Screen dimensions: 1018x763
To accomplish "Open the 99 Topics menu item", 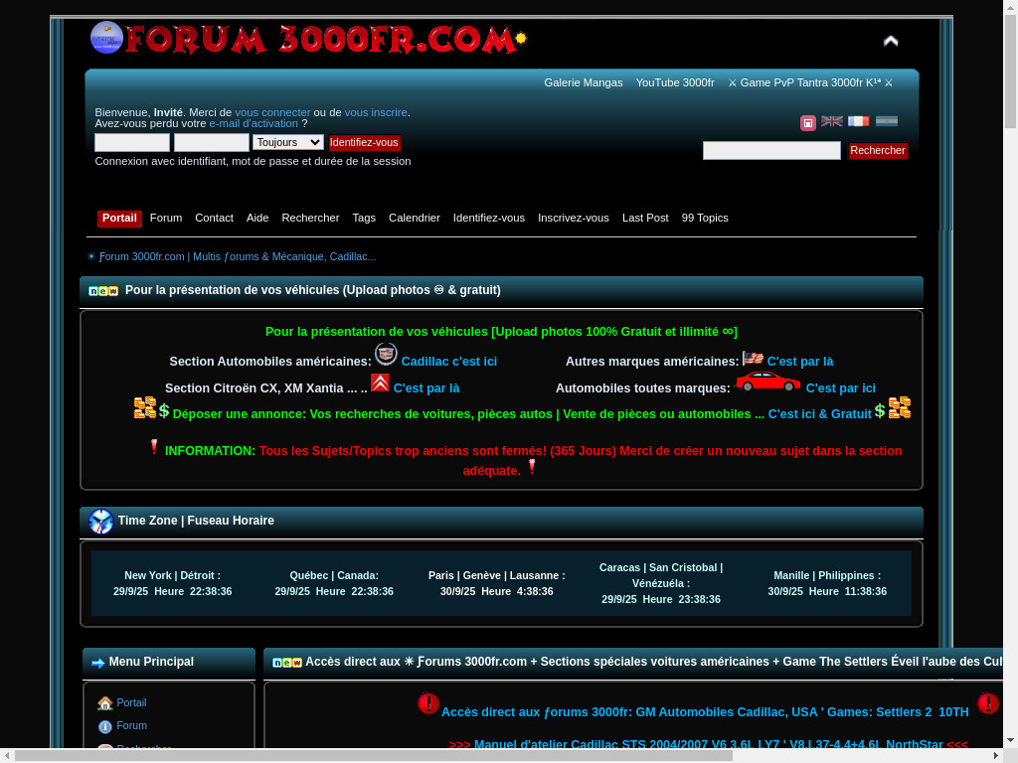I will (705, 218).
